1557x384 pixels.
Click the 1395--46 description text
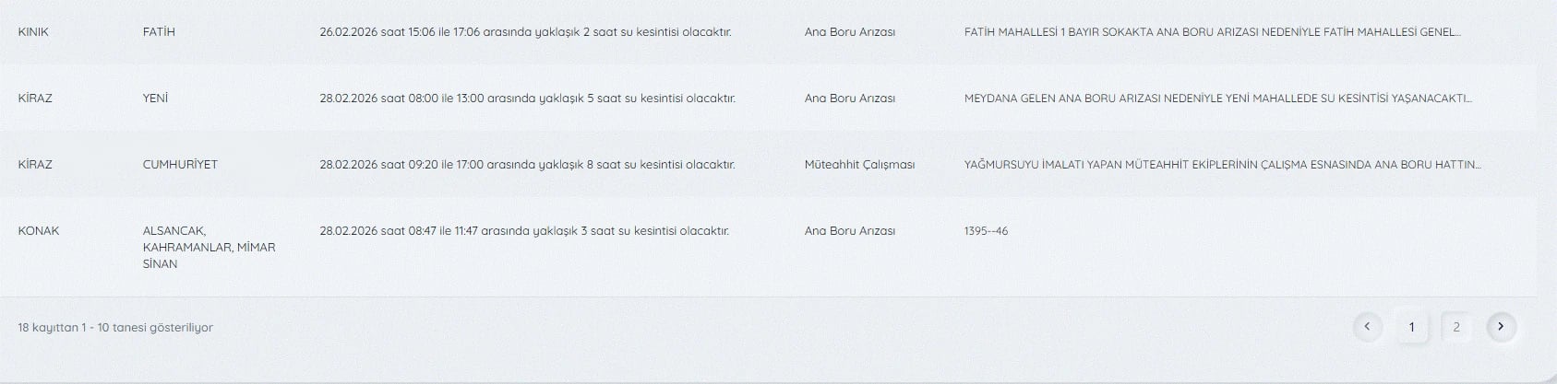(986, 231)
